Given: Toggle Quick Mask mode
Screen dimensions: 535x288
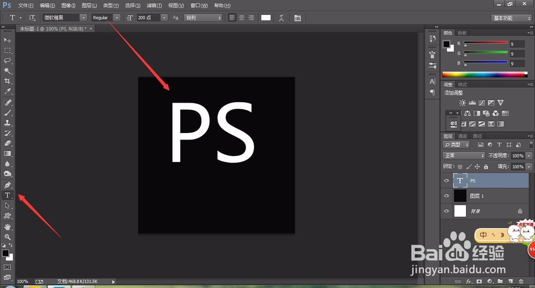Looking at the screenshot, I should tap(7, 267).
